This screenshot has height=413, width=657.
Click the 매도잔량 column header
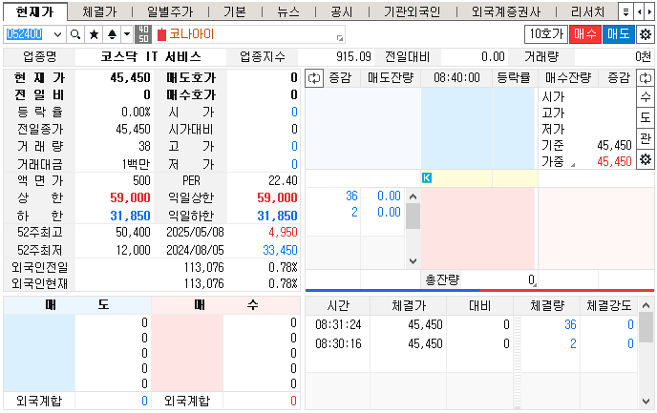click(x=391, y=78)
